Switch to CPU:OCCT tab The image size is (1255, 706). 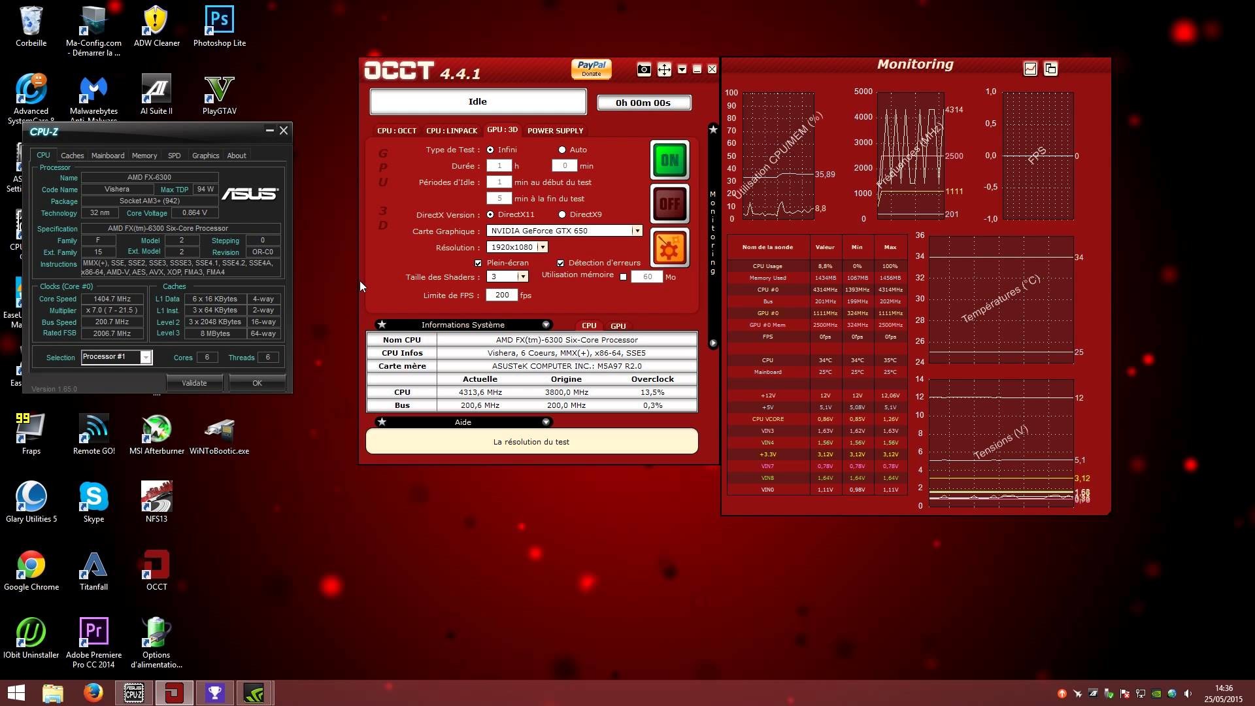[397, 131]
